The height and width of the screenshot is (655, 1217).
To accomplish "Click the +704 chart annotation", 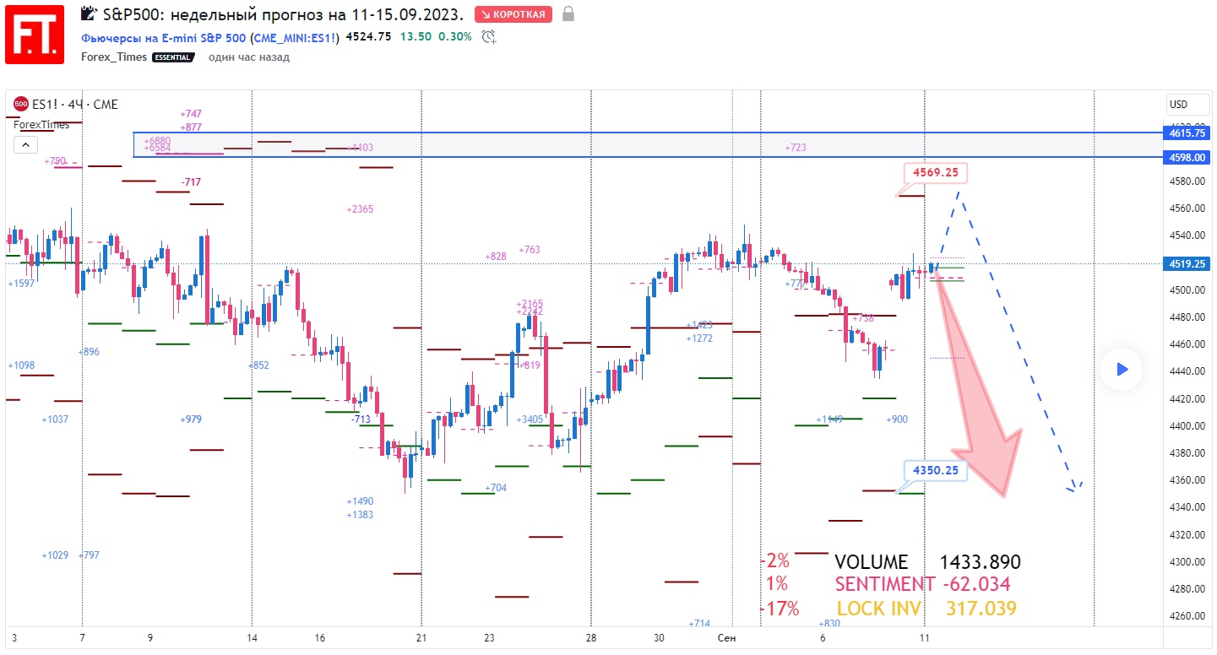I will pos(496,488).
